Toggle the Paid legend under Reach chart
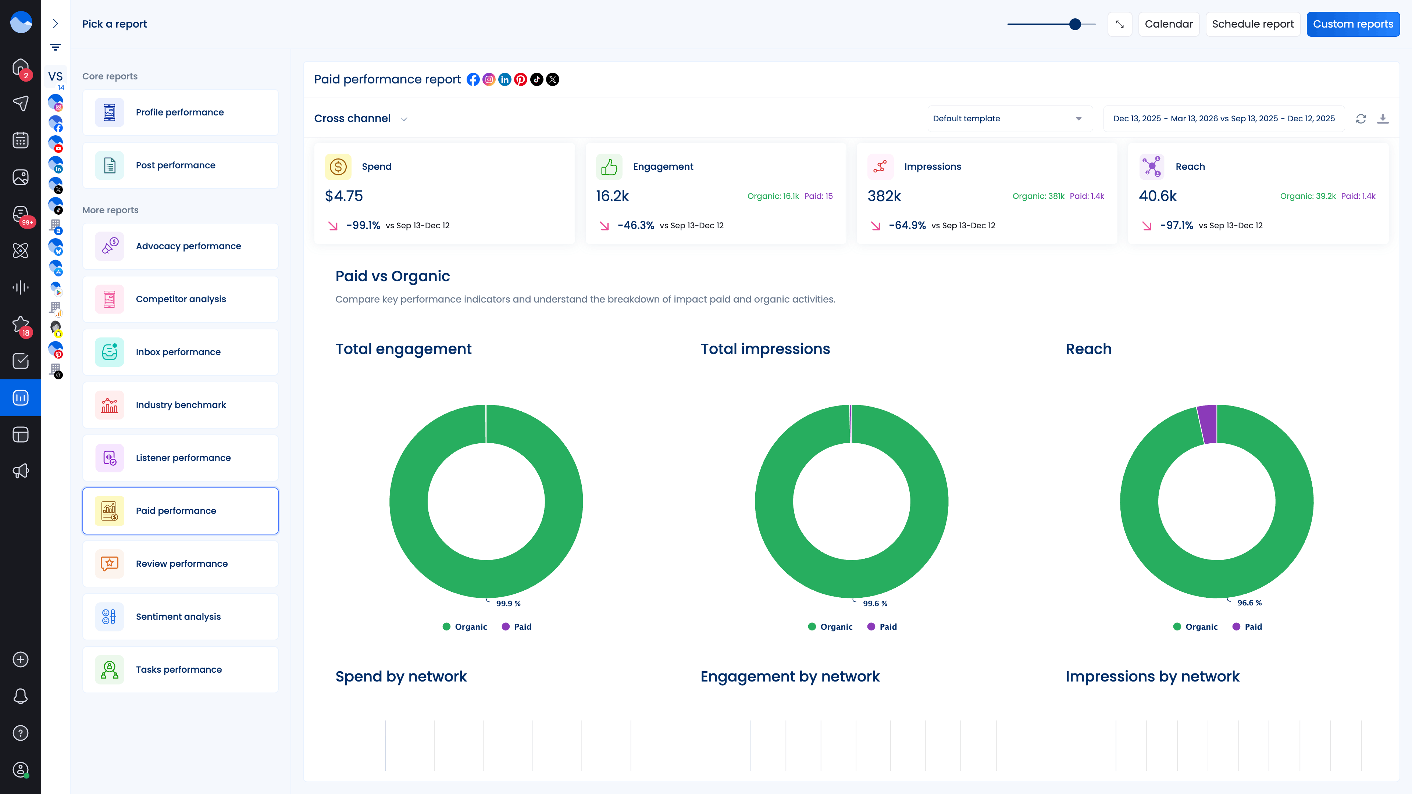Screen dimensions: 1412x794 tap(1247, 626)
